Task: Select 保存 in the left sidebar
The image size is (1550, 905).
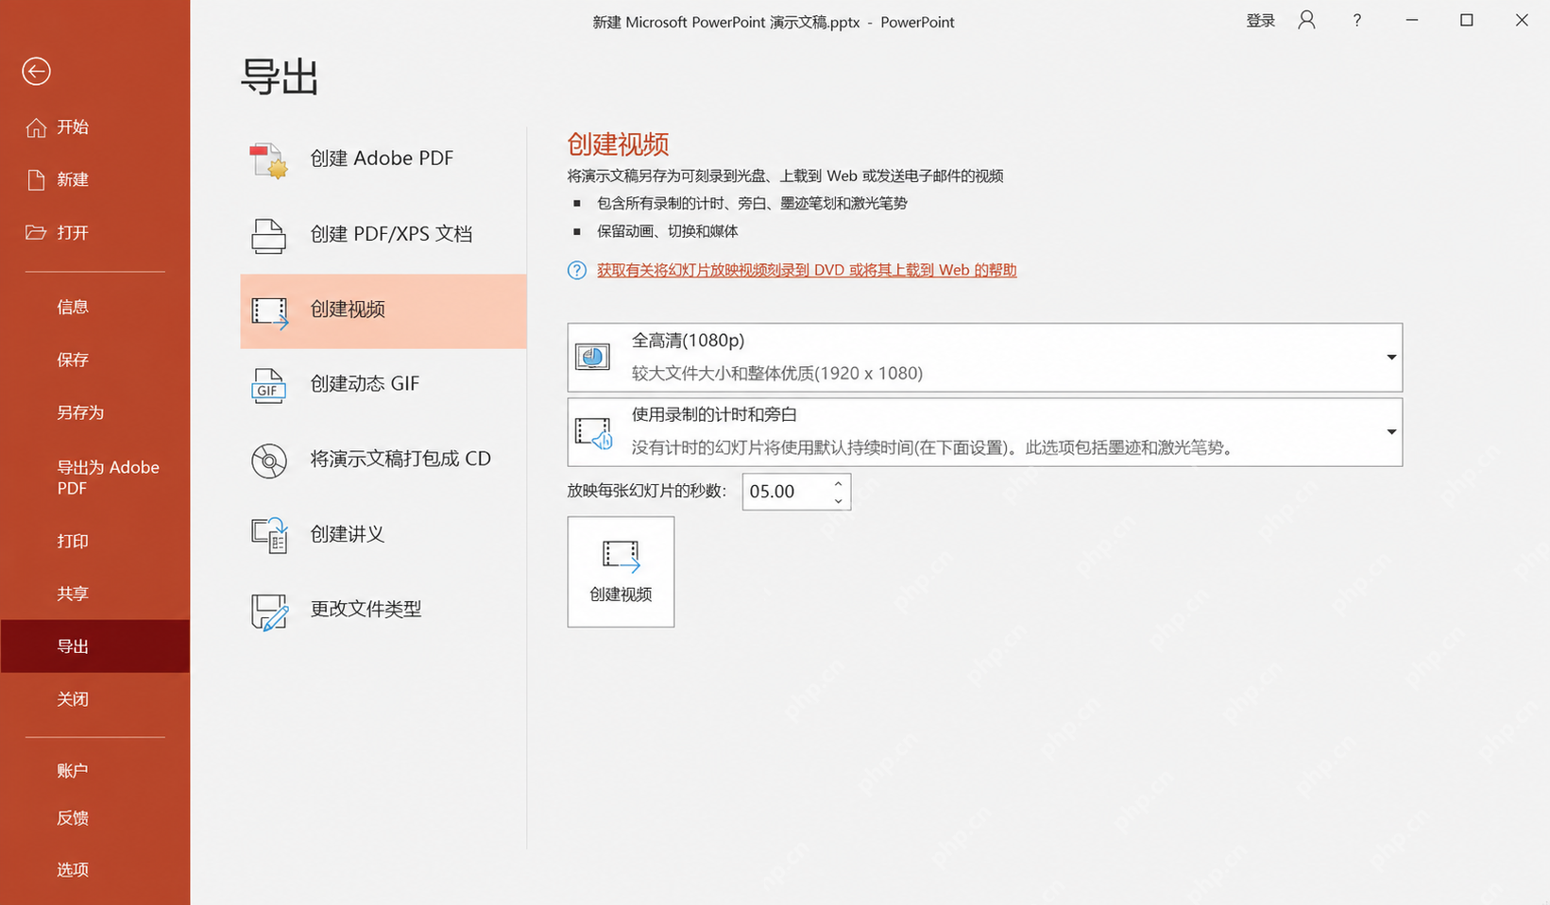Action: pyautogui.click(x=94, y=360)
